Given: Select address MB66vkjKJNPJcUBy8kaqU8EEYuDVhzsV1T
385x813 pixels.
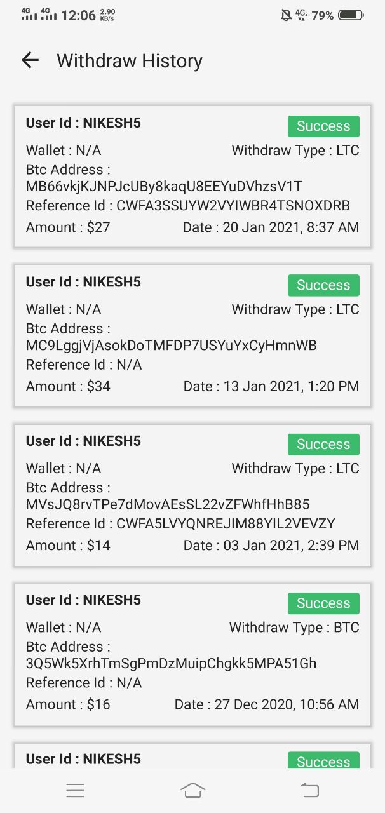Looking at the screenshot, I should pyautogui.click(x=164, y=187).
